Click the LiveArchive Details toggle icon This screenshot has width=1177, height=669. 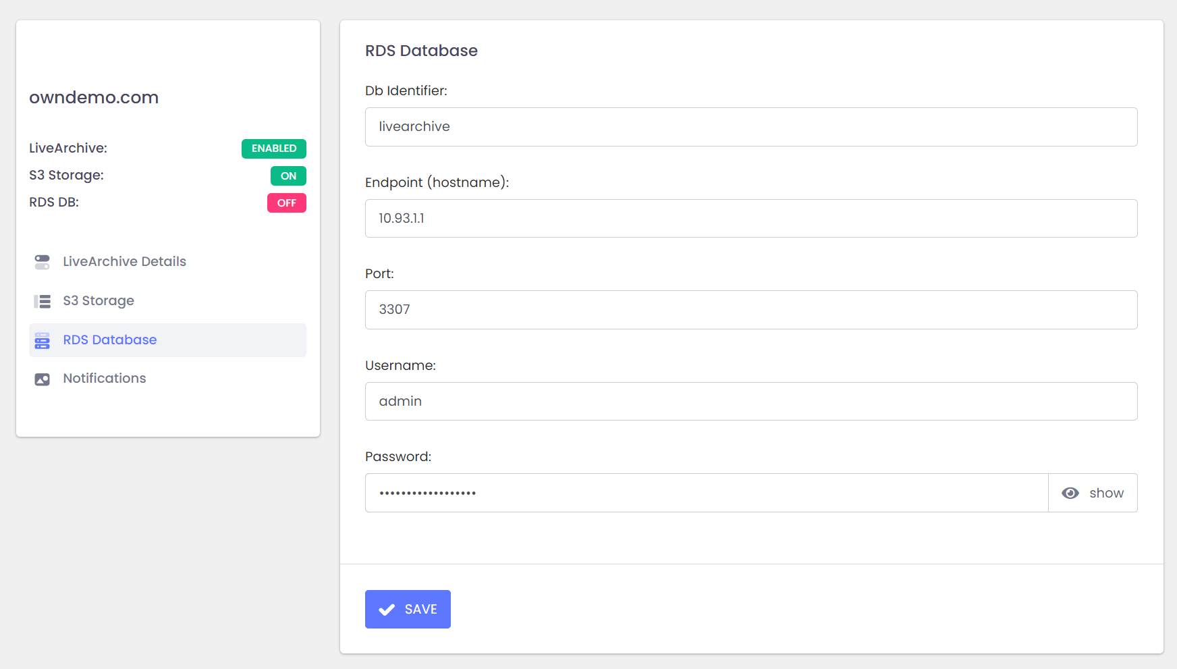(42, 262)
